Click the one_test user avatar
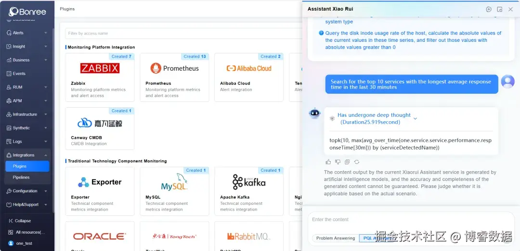 11,243
